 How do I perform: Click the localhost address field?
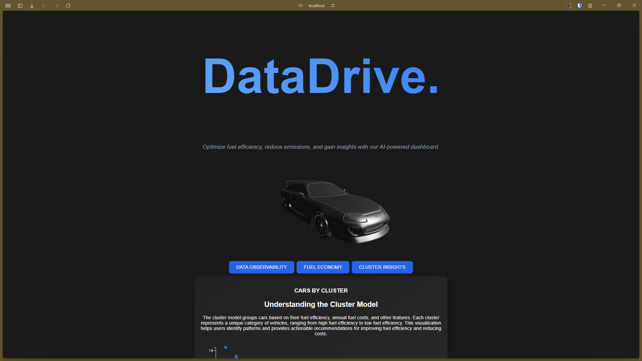[316, 6]
